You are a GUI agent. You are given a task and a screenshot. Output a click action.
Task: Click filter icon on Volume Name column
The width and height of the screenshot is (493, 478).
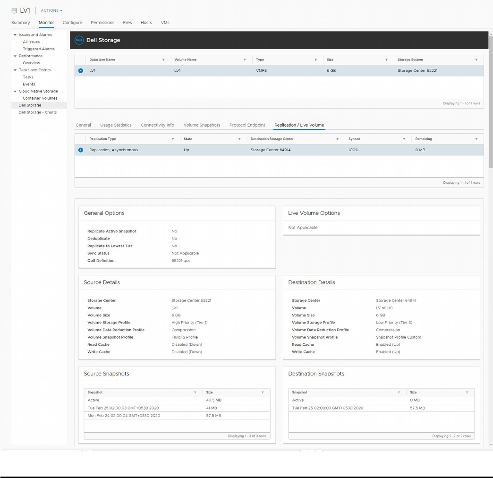click(x=245, y=60)
